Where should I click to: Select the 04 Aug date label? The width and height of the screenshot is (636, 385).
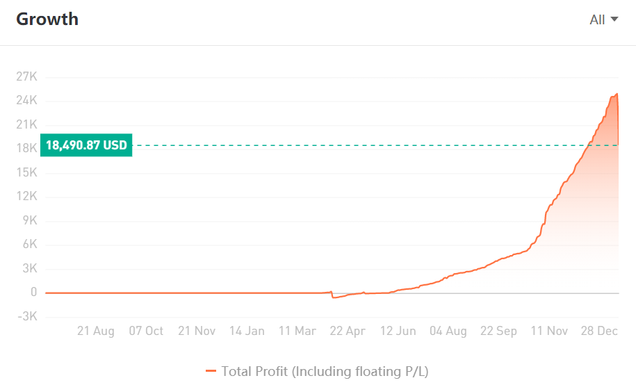pos(448,331)
